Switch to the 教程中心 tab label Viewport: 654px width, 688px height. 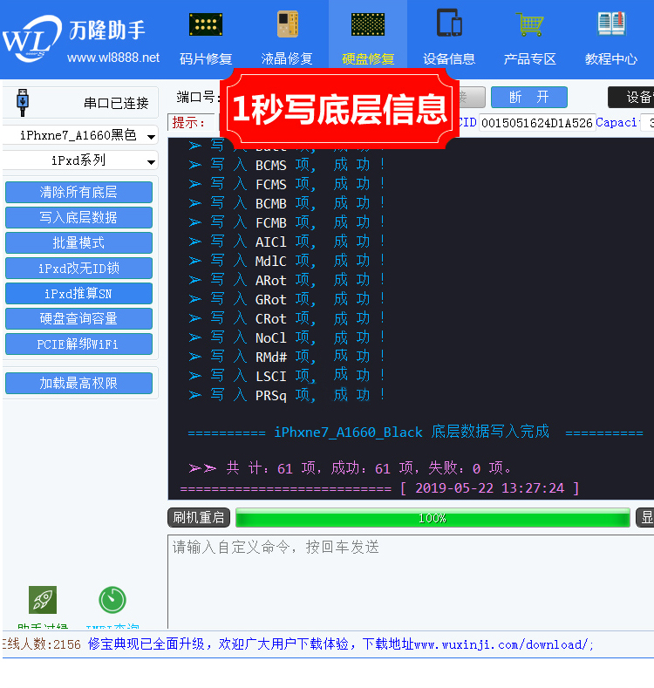click(611, 58)
